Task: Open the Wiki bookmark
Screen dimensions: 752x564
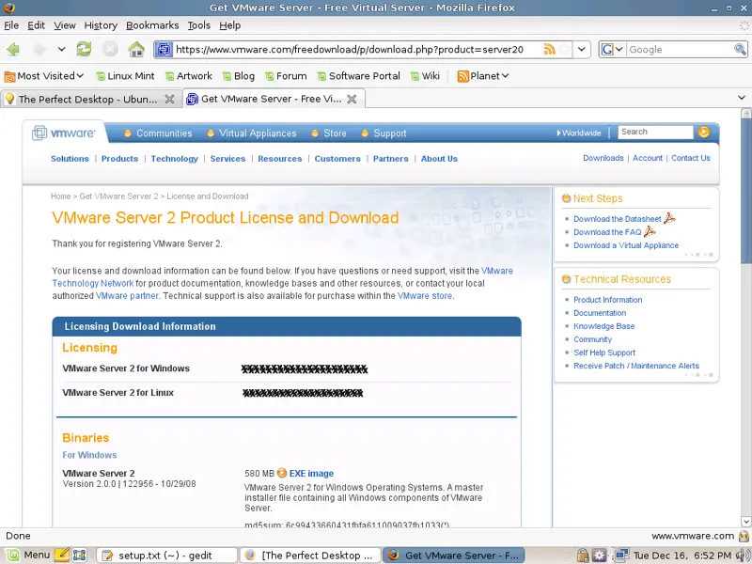Action: click(x=425, y=76)
